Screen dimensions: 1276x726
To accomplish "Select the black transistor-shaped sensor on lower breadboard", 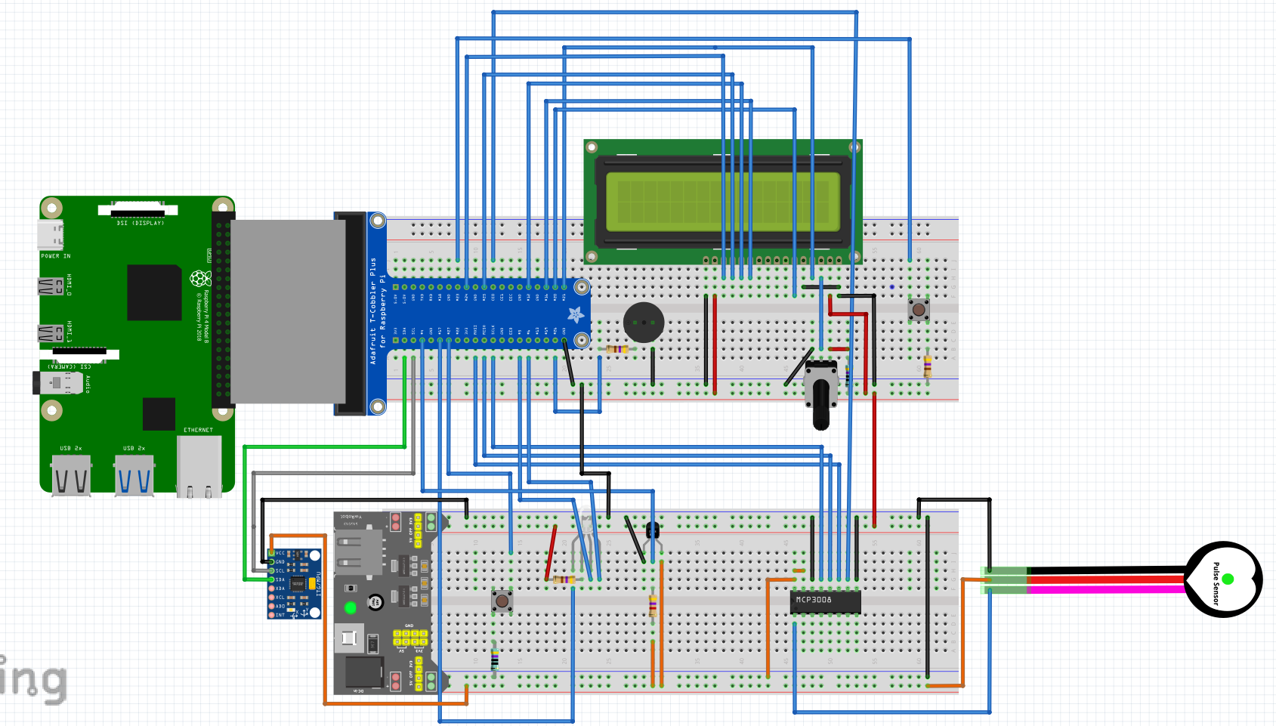I will tap(653, 530).
